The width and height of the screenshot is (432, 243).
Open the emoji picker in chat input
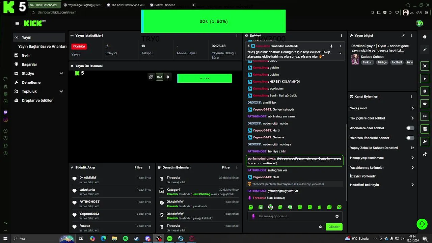pos(337,216)
